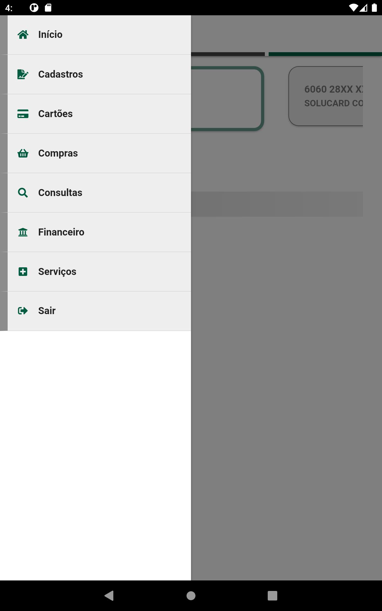This screenshot has height=611, width=382.
Task: Tap the Cadastros document-edit icon
Action: 23,74
